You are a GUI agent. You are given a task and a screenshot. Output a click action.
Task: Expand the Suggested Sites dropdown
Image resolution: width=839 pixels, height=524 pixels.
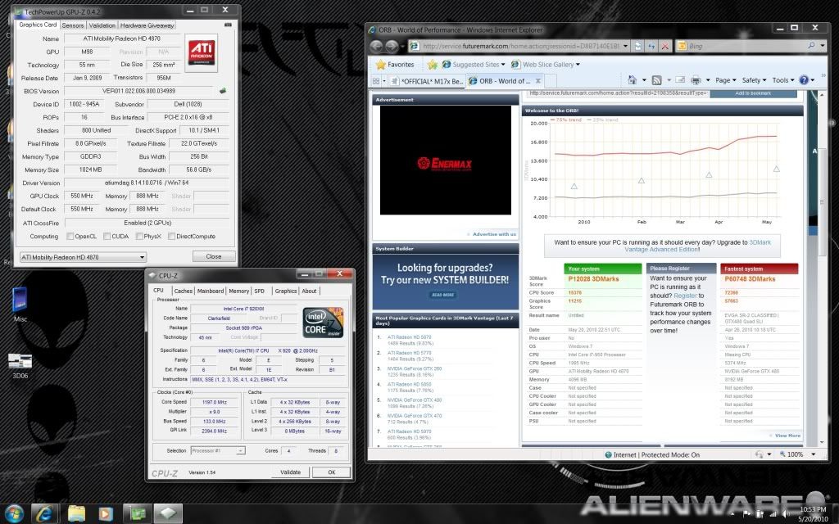tap(503, 65)
